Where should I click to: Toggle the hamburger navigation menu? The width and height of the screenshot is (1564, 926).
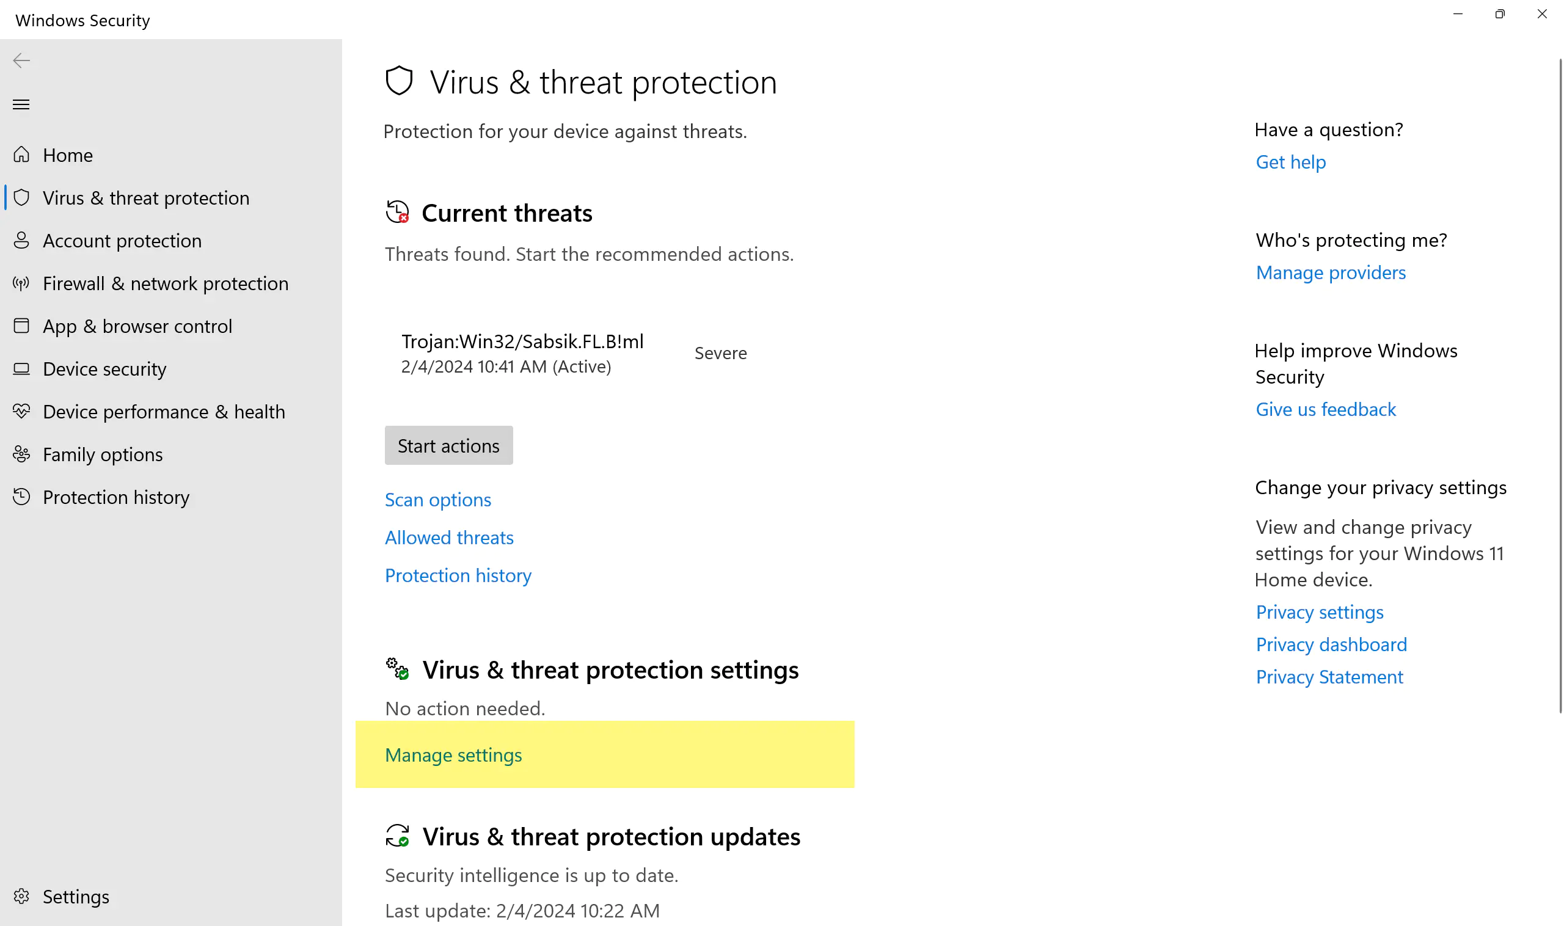(21, 104)
